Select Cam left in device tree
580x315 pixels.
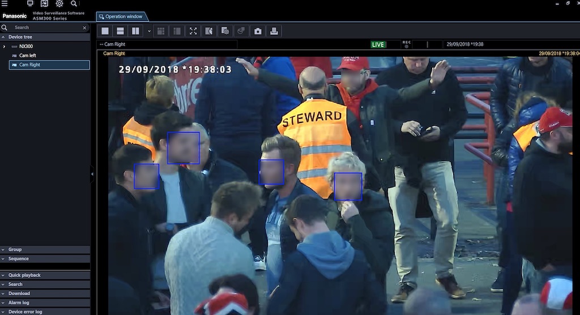point(27,56)
